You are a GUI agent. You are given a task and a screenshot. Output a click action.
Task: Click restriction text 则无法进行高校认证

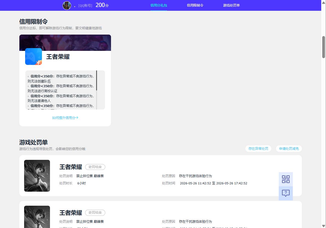pos(42,91)
